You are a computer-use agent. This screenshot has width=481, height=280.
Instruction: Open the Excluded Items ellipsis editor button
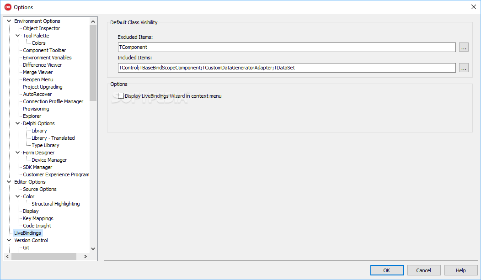[464, 47]
